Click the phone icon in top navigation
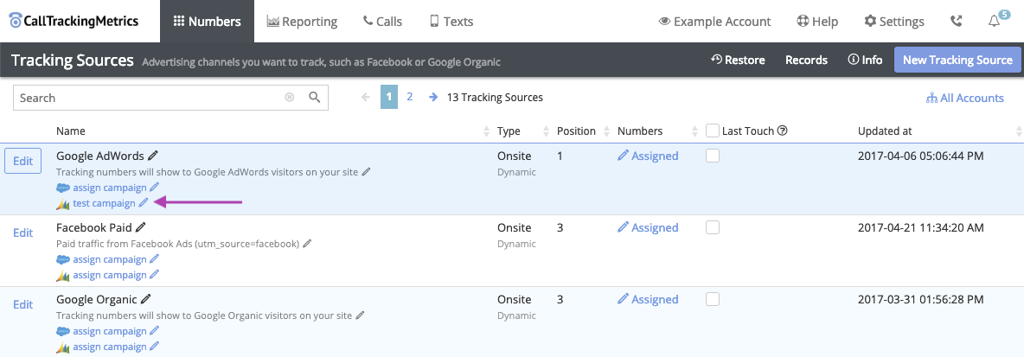Screen dimensions: 1024x357 tap(956, 22)
